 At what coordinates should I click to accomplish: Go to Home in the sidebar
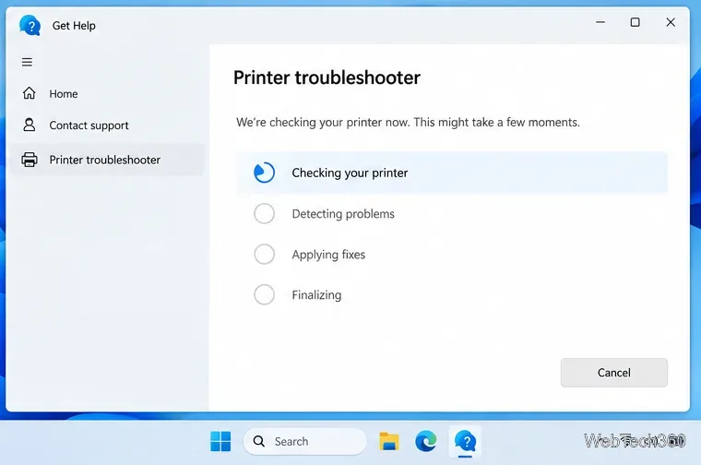(107, 94)
